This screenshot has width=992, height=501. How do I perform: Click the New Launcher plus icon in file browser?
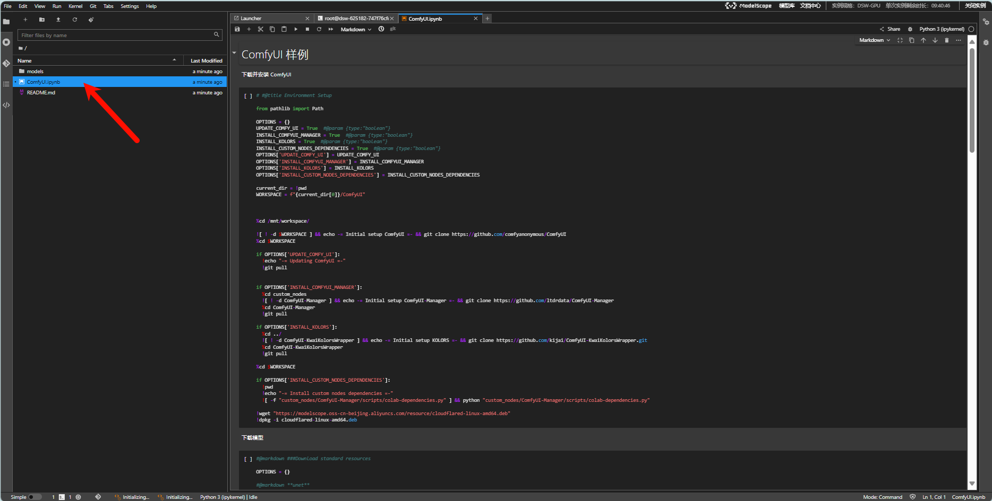[x=25, y=20]
